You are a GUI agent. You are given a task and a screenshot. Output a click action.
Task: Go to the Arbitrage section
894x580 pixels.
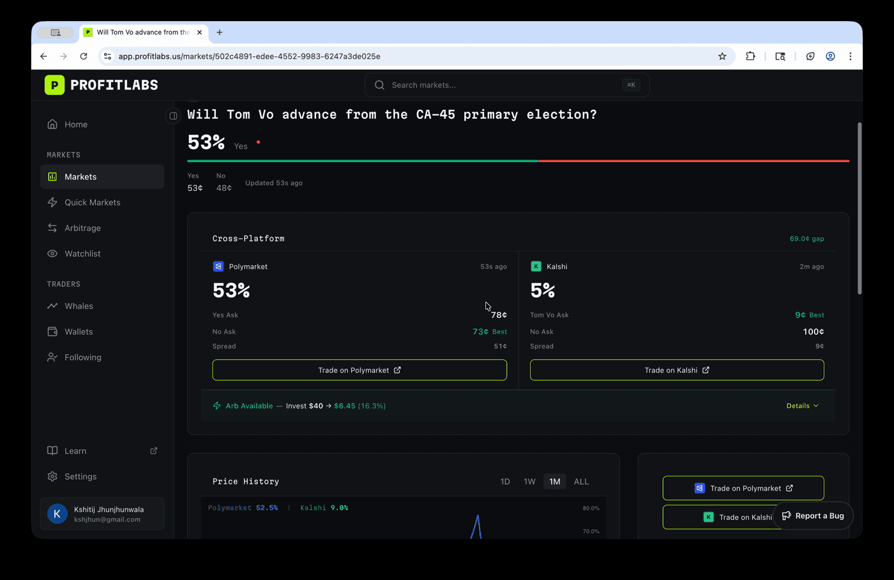point(102,228)
